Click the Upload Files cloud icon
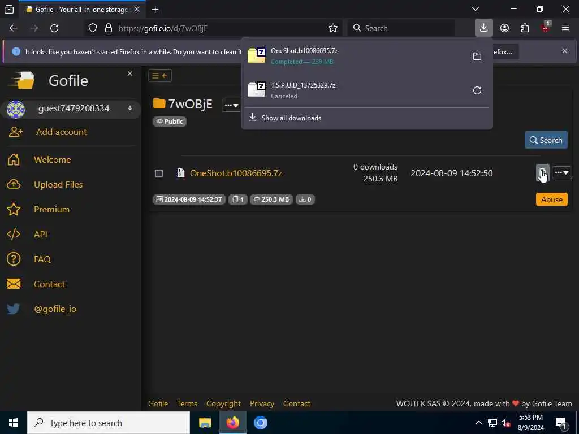This screenshot has height=434, width=579. coord(14,185)
